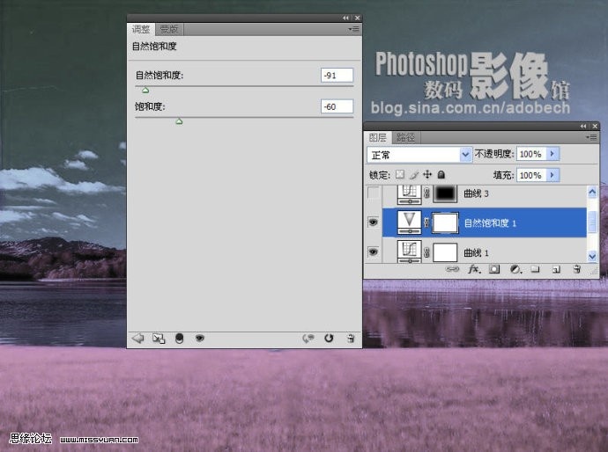Screen dimensions: 608x452
Task: Toggle lock transparent pixels icon
Action: point(400,174)
